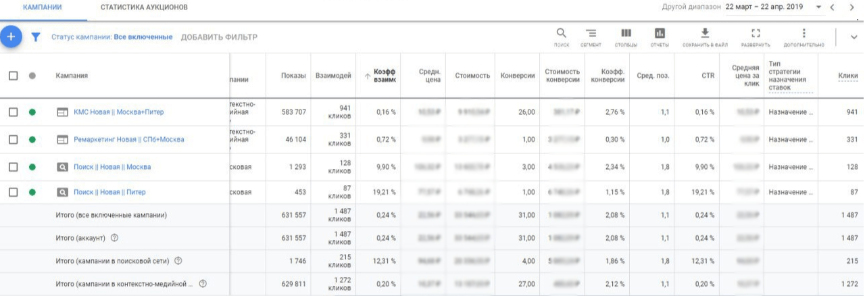This screenshot has width=865, height=296.
Task: Click sort arrow on Коэфф взаимодействия column
Action: click(368, 76)
